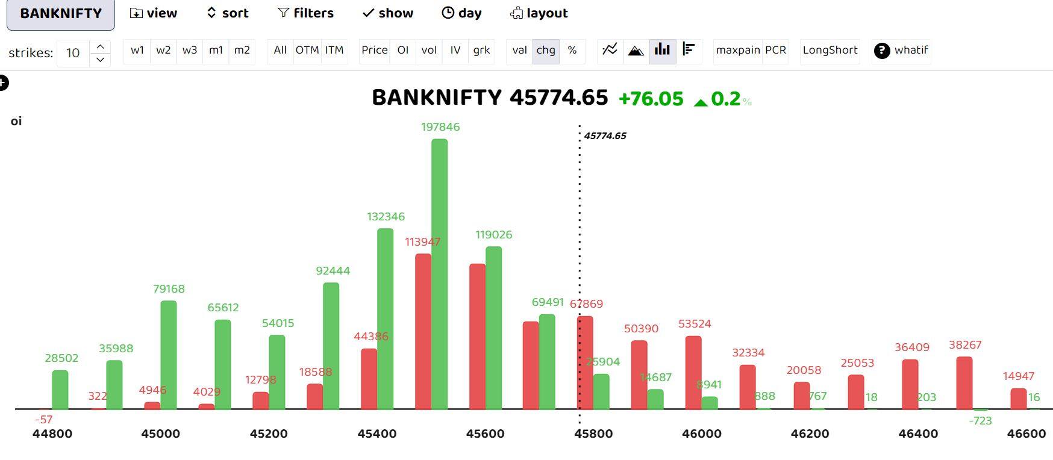The height and width of the screenshot is (460, 1053).
Task: Click the green 28502 bar
Action: [x=60, y=390]
